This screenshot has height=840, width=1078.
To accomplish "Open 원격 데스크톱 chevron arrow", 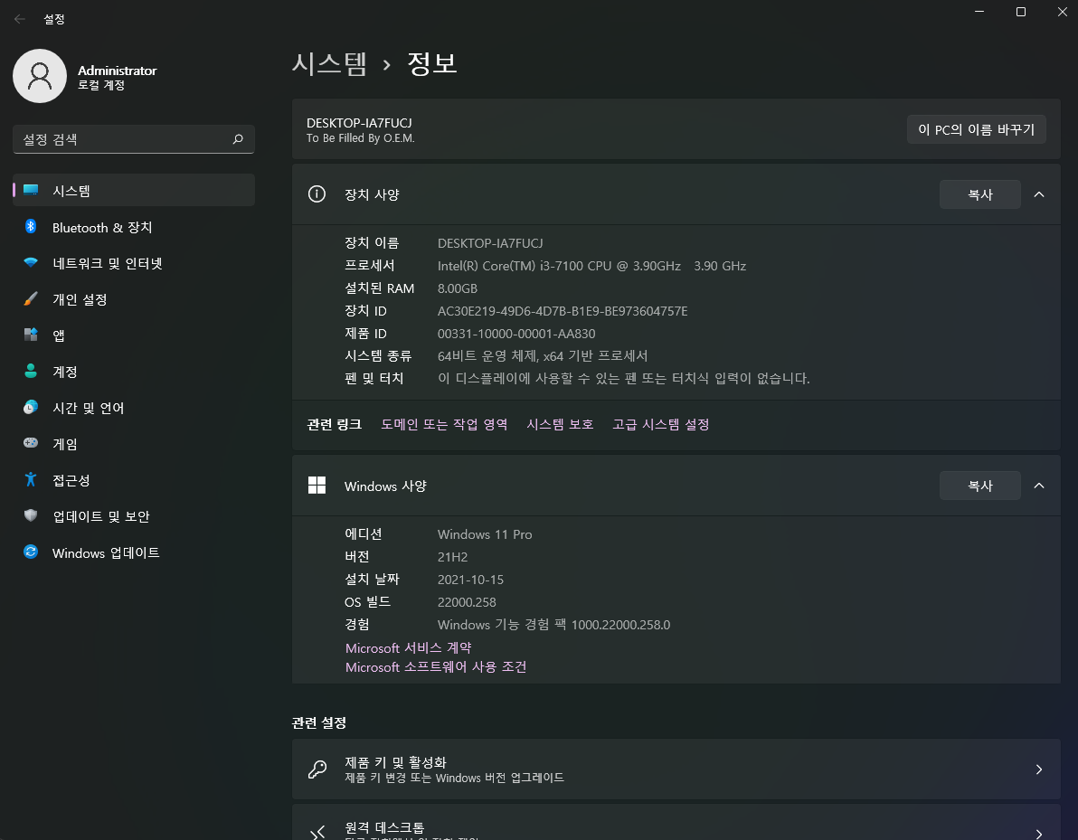I will [x=1039, y=834].
